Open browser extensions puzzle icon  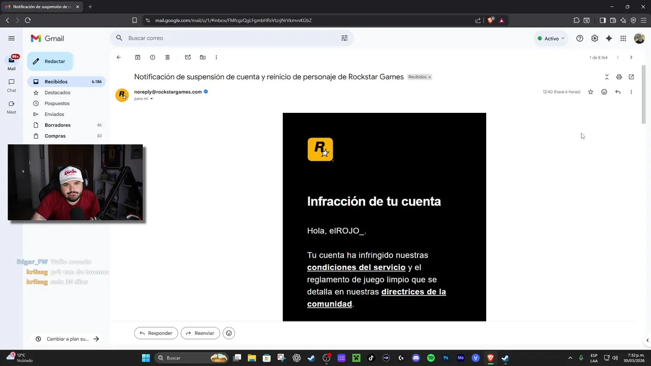(x=576, y=20)
